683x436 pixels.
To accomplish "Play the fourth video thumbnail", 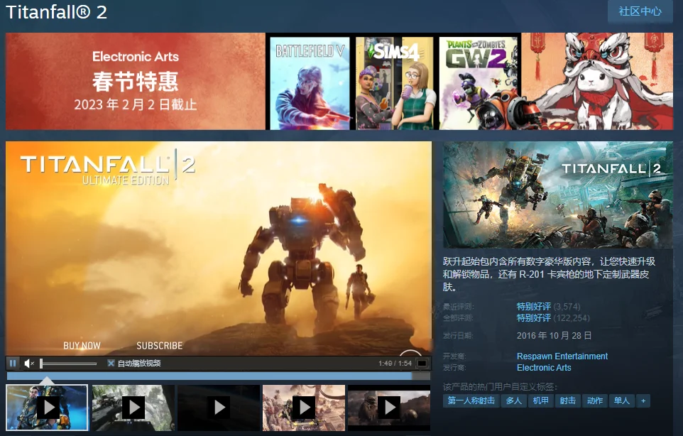I will click(x=304, y=407).
